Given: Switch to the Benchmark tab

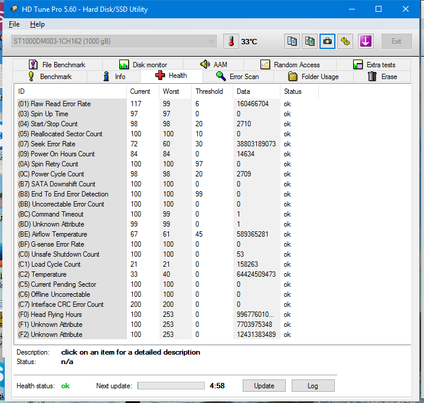Looking at the screenshot, I should 50,77.
